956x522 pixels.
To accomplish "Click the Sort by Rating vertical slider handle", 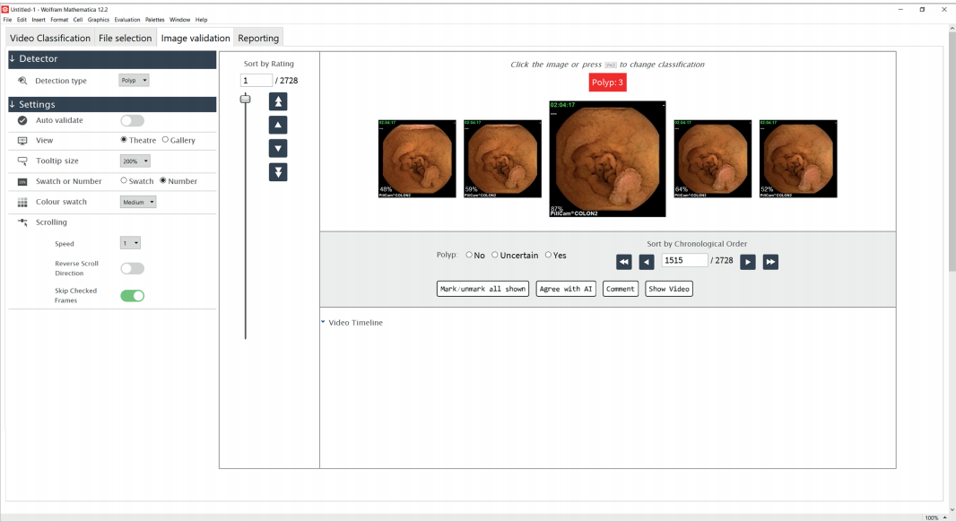I will [245, 99].
